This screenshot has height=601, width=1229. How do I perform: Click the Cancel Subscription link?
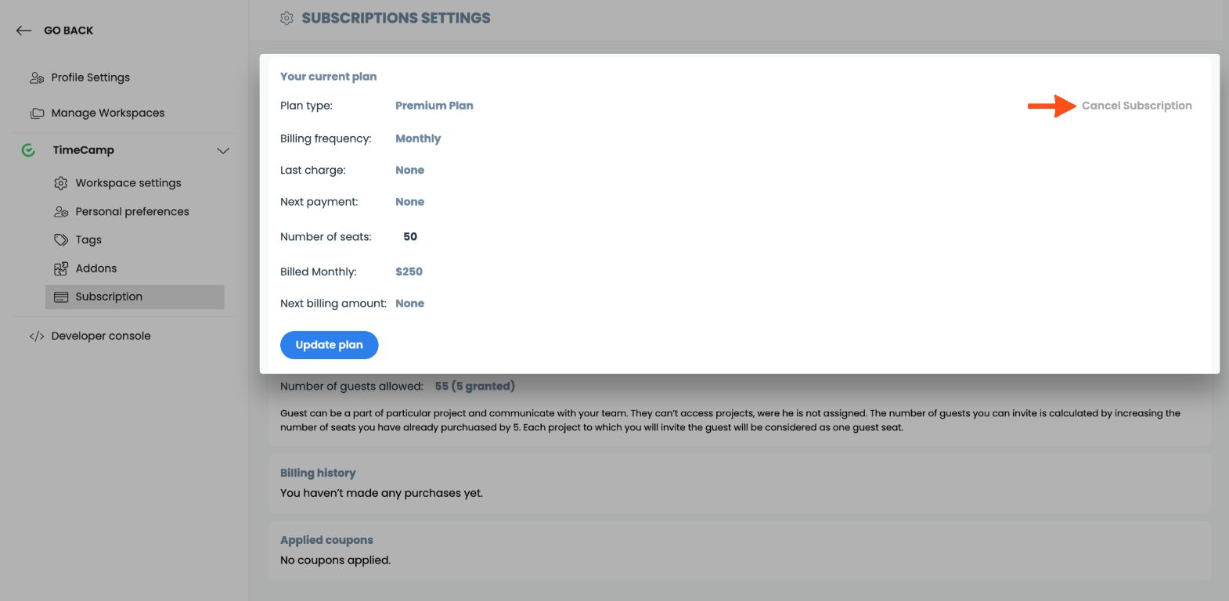(1137, 106)
